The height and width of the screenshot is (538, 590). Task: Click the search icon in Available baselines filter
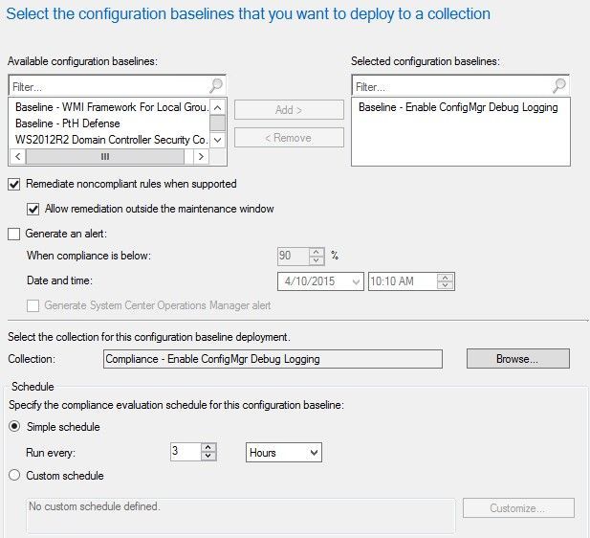(216, 86)
